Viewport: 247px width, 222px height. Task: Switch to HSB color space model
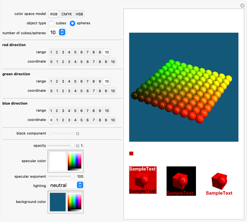pos(79,14)
